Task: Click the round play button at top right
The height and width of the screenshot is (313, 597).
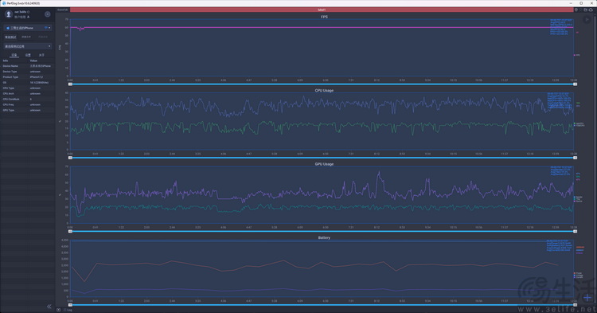Action: pos(587,19)
